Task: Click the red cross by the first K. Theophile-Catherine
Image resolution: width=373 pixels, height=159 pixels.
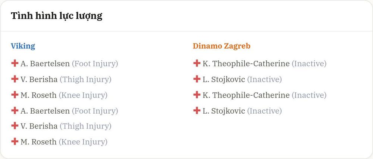Action: coord(197,63)
